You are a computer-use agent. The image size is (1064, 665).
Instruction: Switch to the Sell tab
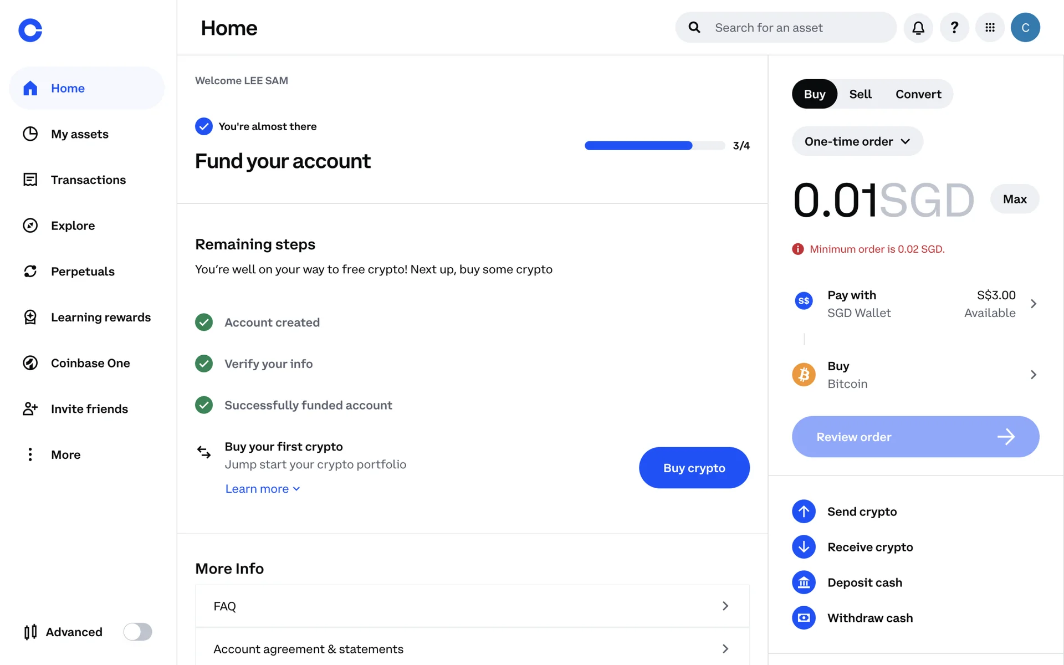click(860, 94)
